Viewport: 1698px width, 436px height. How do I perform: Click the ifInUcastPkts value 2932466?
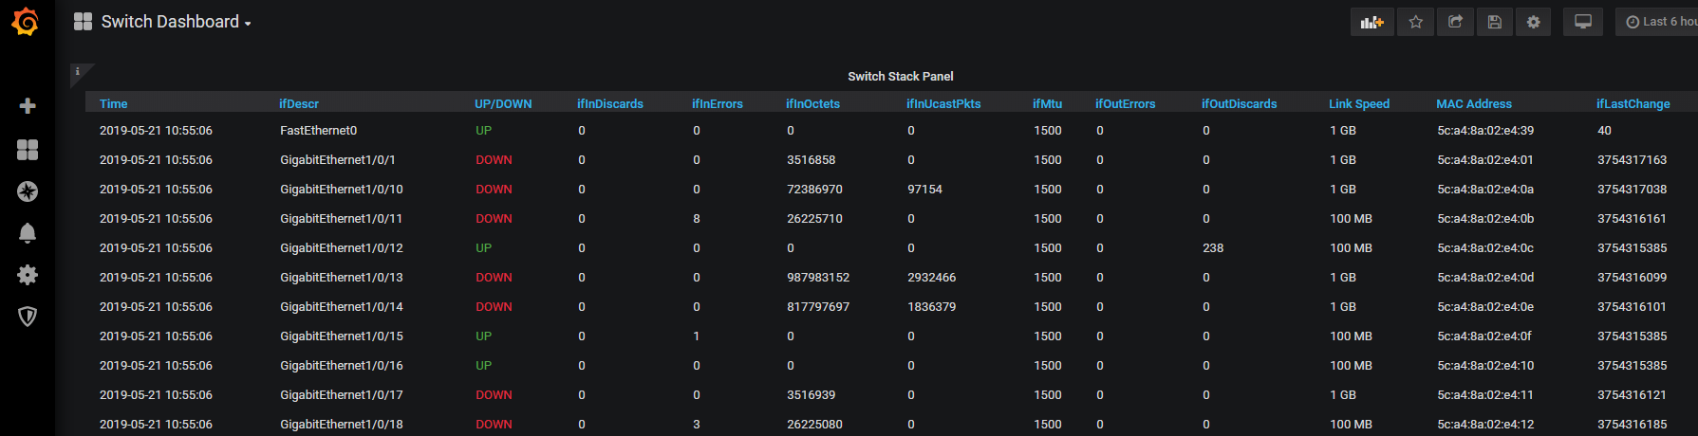click(x=932, y=278)
